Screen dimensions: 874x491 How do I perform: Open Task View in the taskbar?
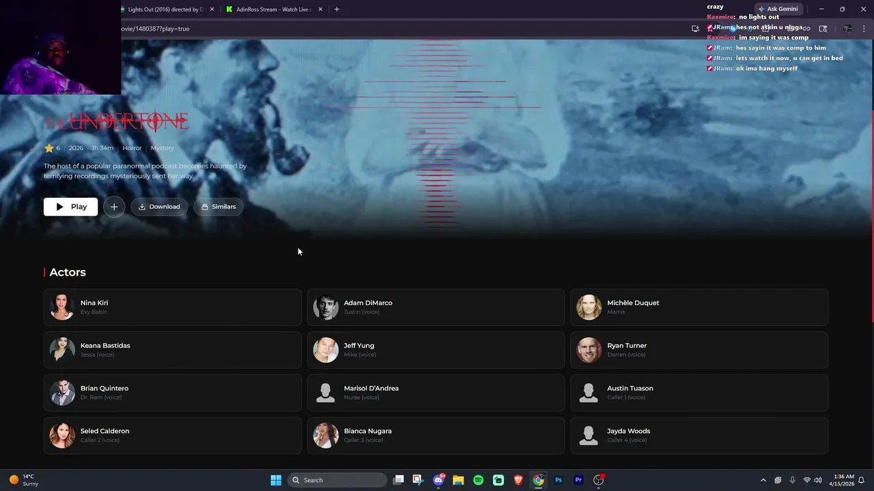click(399, 480)
